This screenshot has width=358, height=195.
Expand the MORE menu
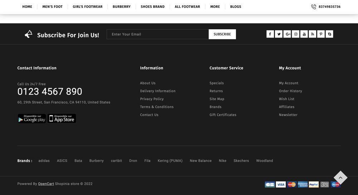coord(215,6)
